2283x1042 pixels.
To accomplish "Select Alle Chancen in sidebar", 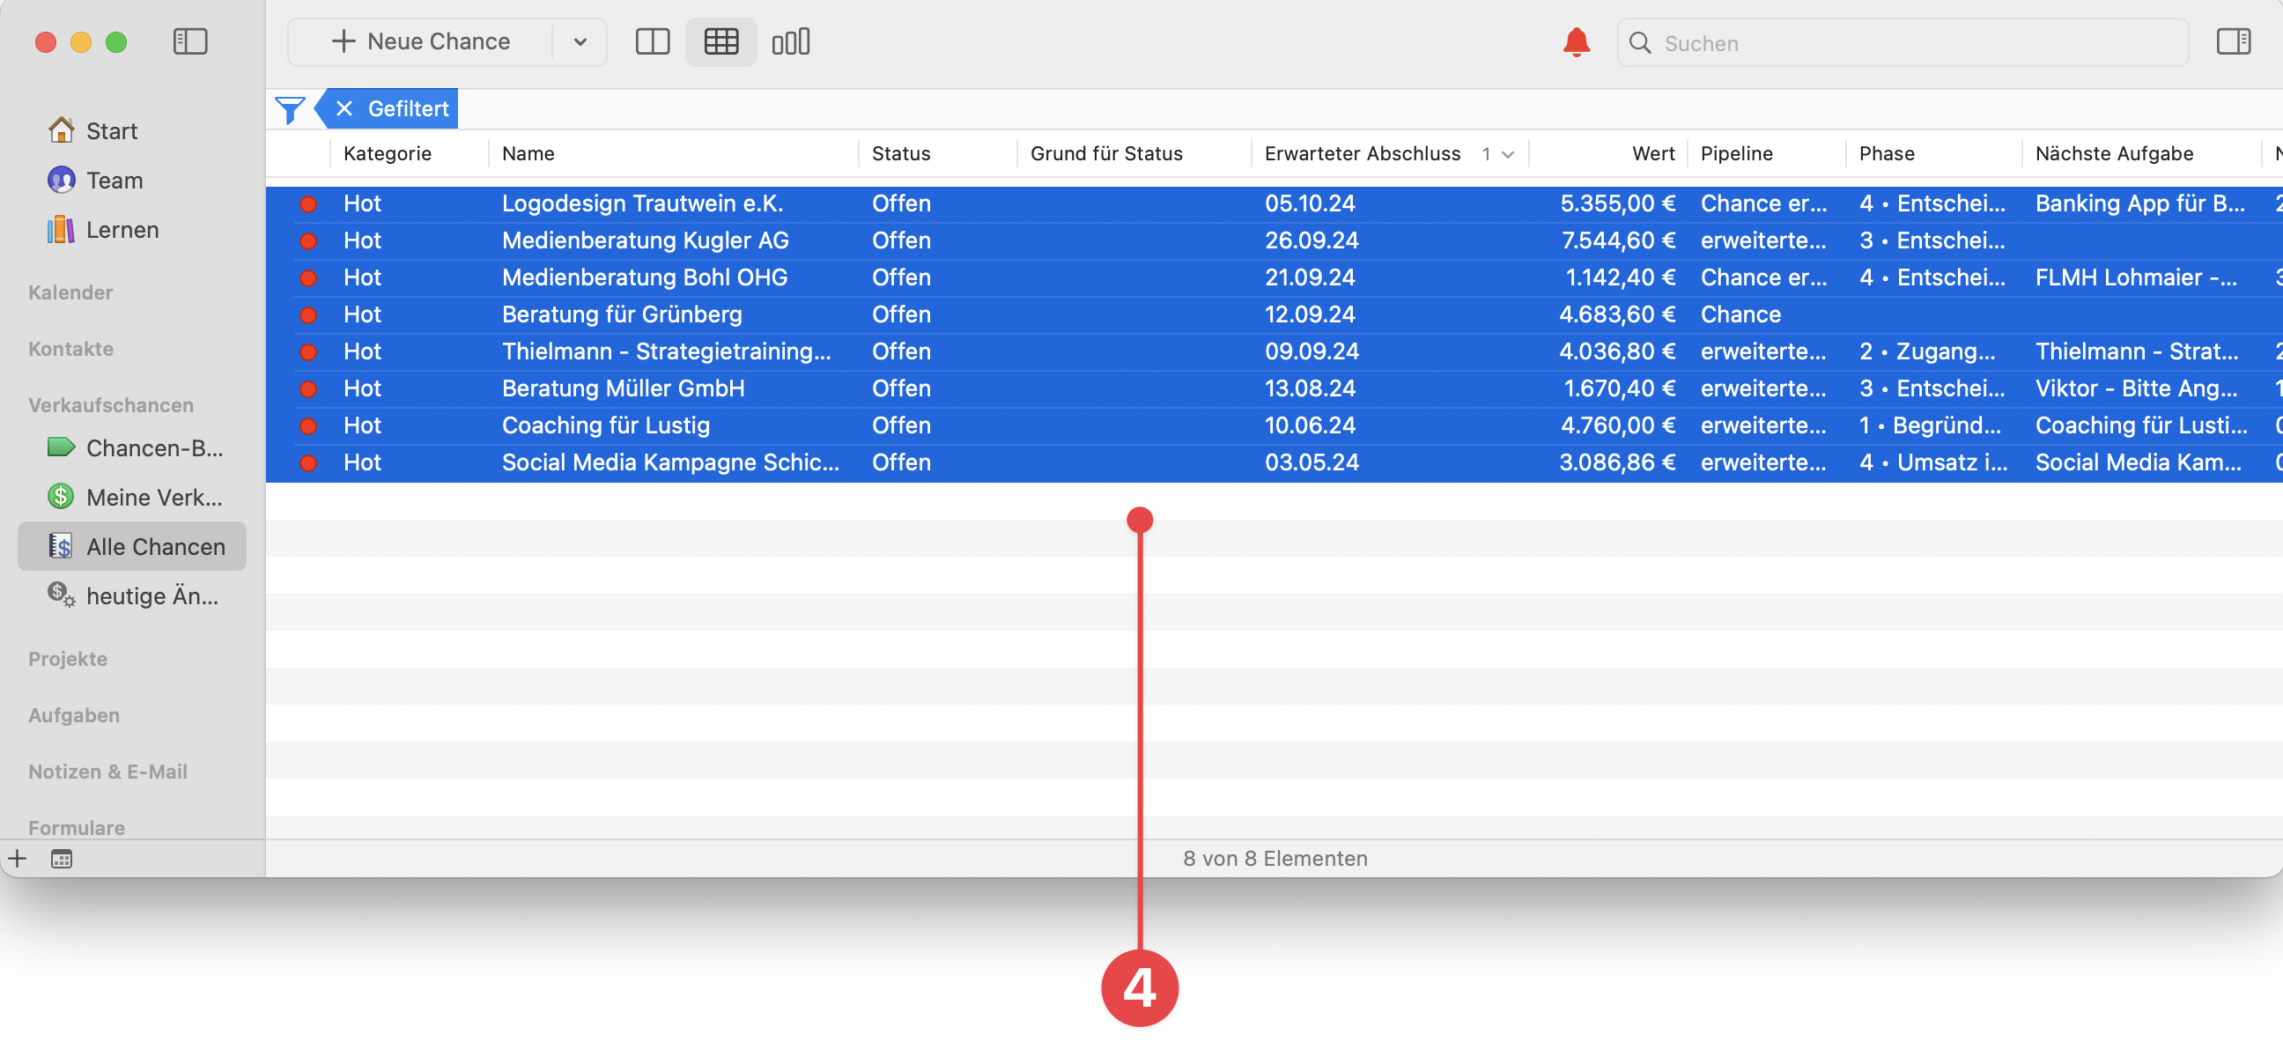I will pyautogui.click(x=131, y=547).
